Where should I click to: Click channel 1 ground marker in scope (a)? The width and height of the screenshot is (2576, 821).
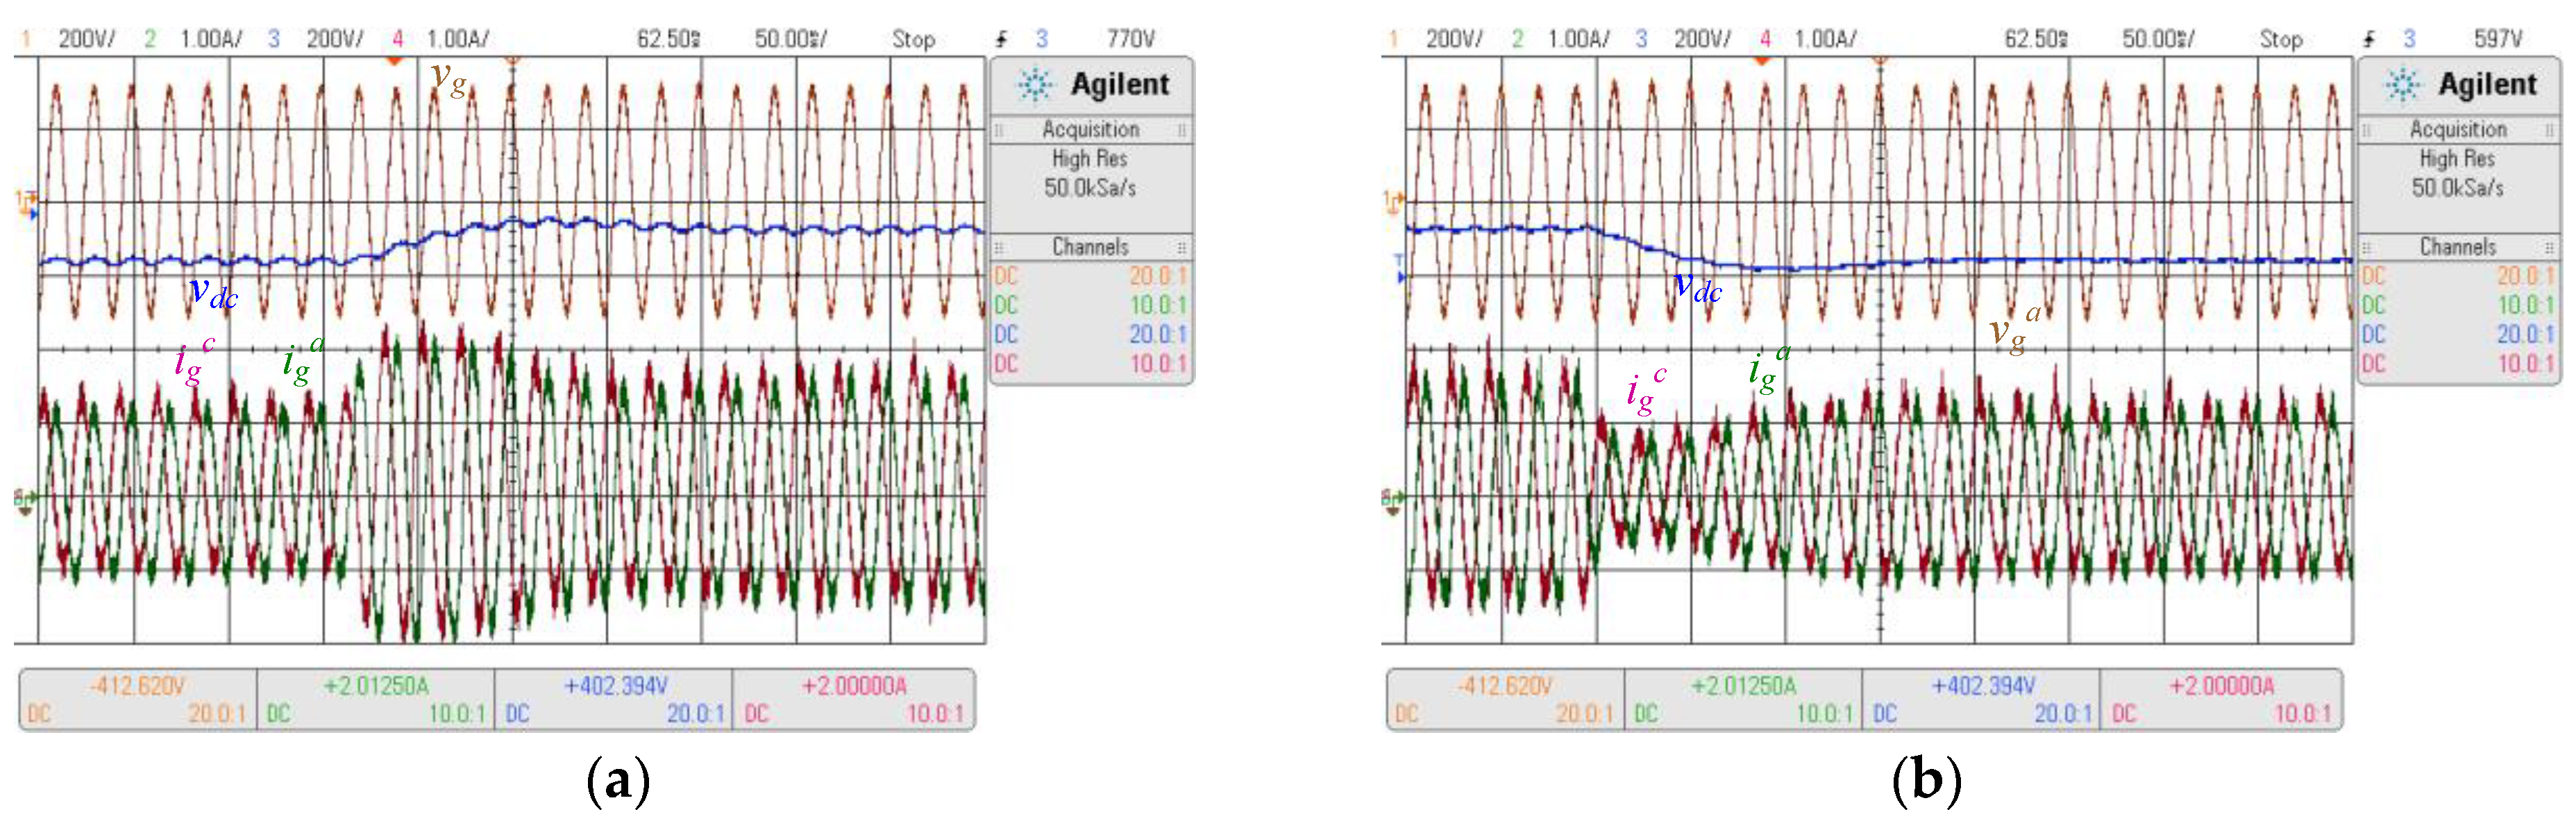[24, 199]
